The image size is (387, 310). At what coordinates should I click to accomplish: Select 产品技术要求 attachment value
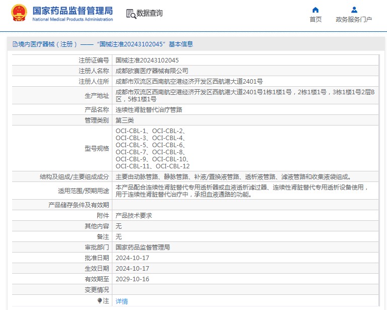[x=134, y=215]
